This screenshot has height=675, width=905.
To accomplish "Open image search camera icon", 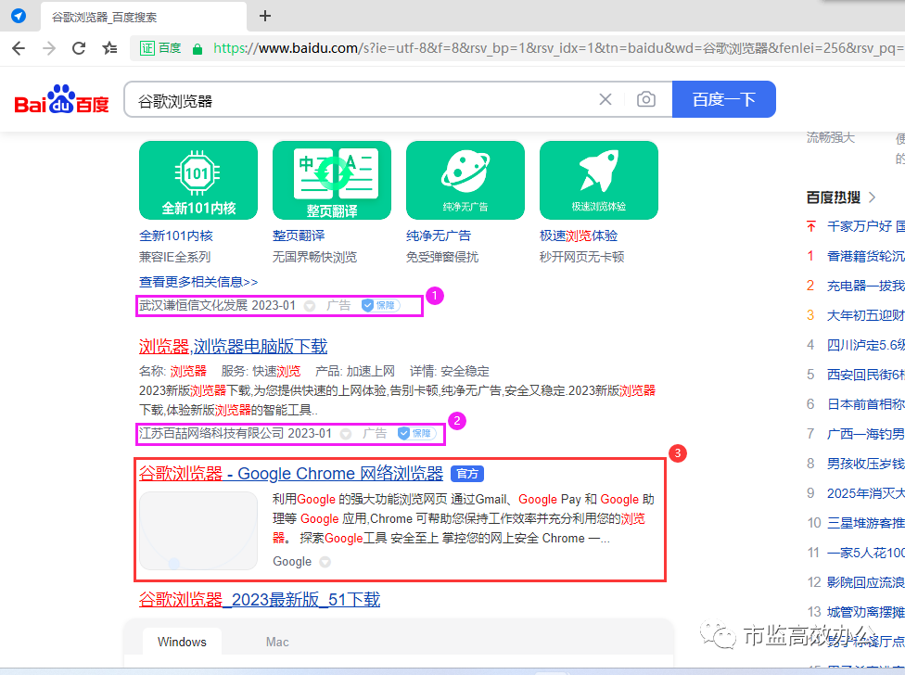I will pyautogui.click(x=646, y=100).
